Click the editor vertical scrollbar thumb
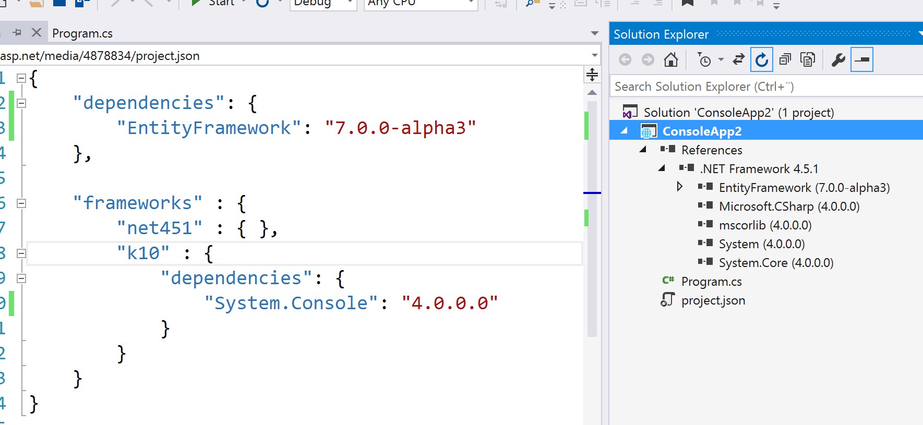 tap(592, 219)
